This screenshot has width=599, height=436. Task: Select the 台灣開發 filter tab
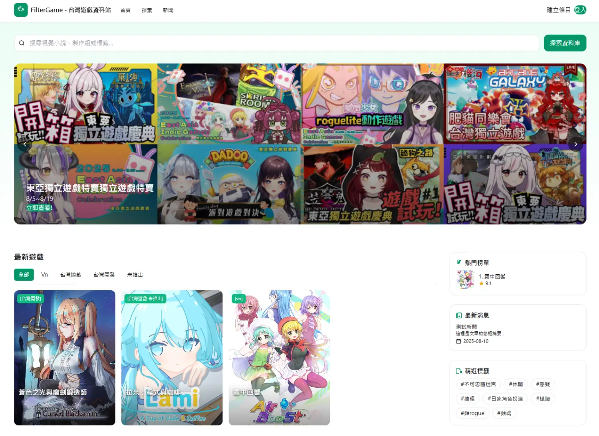coord(104,275)
